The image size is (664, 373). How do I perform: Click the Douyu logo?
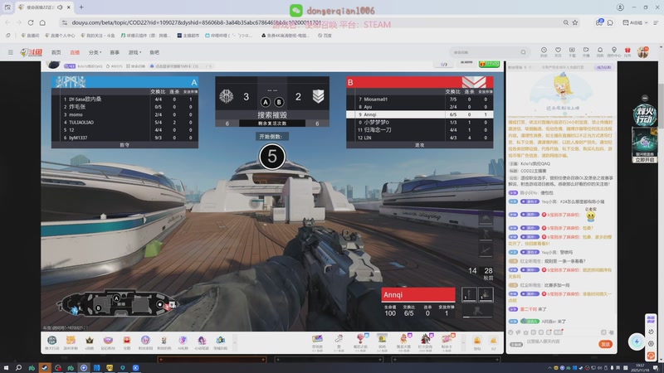coord(32,52)
